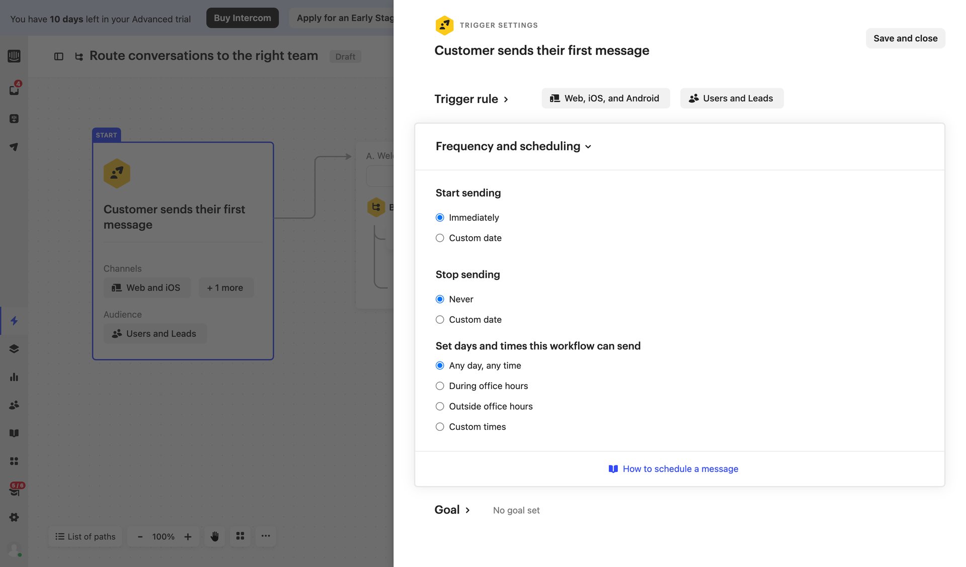
Task: Open the Knowledge base book icon
Action: pos(14,433)
